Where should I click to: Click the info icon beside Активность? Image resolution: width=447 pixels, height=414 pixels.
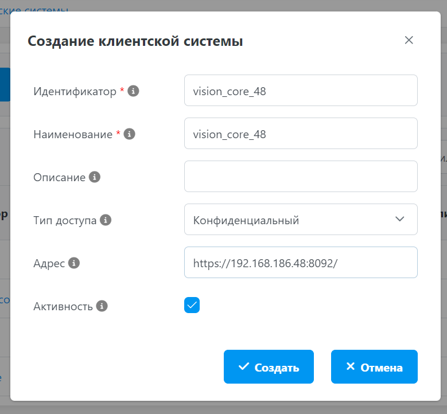102,306
